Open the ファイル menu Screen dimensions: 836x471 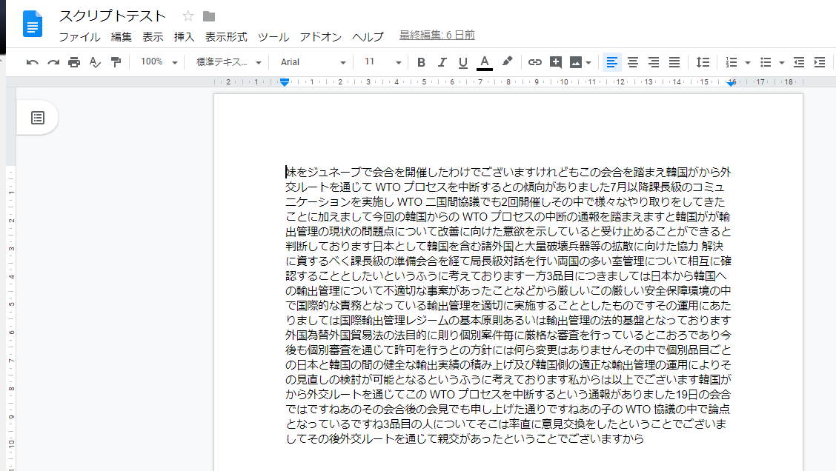tap(79, 37)
